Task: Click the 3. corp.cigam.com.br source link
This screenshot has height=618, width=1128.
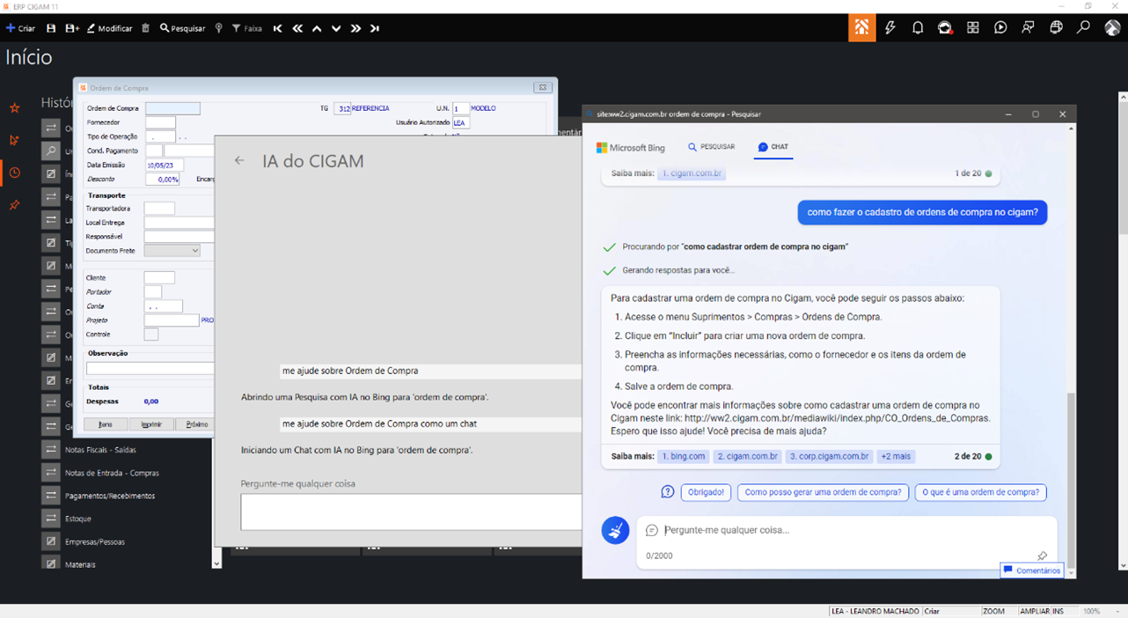Action: point(830,456)
